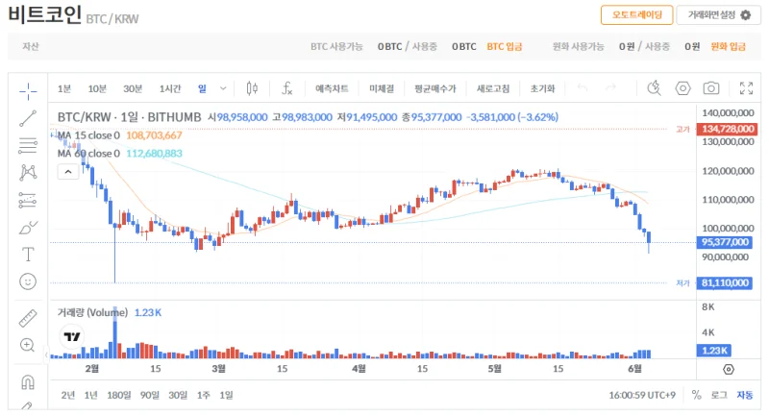
Task: Click the undo arrow in toolbar
Action: point(583,87)
